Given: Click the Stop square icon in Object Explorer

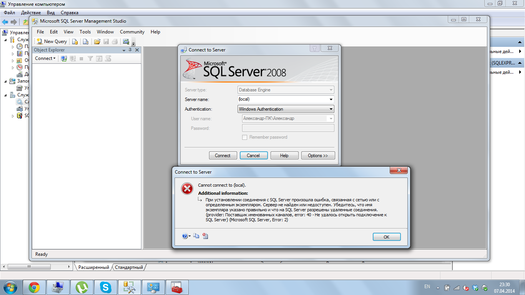Looking at the screenshot, I should coord(81,58).
